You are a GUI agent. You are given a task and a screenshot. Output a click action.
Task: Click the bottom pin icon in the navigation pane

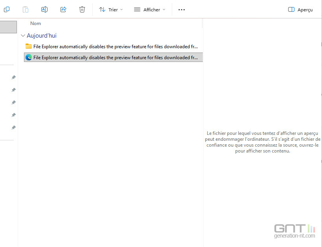click(x=13, y=128)
